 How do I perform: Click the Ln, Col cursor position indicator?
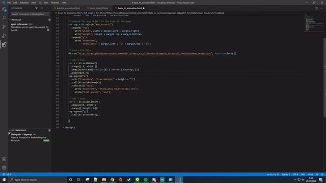click(x=273, y=174)
